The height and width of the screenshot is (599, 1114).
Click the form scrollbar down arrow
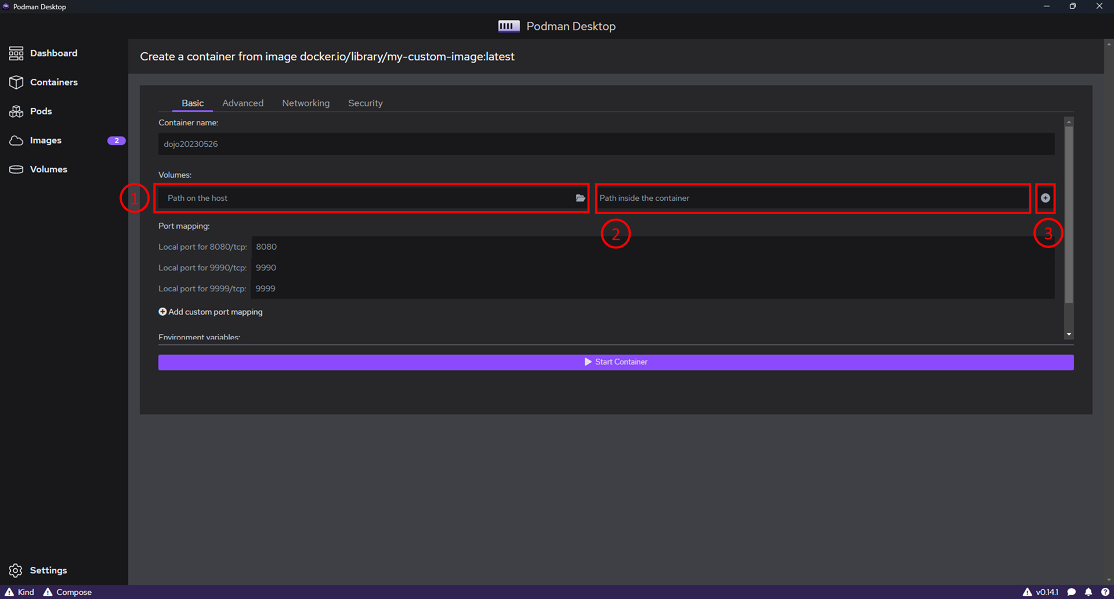coord(1069,334)
